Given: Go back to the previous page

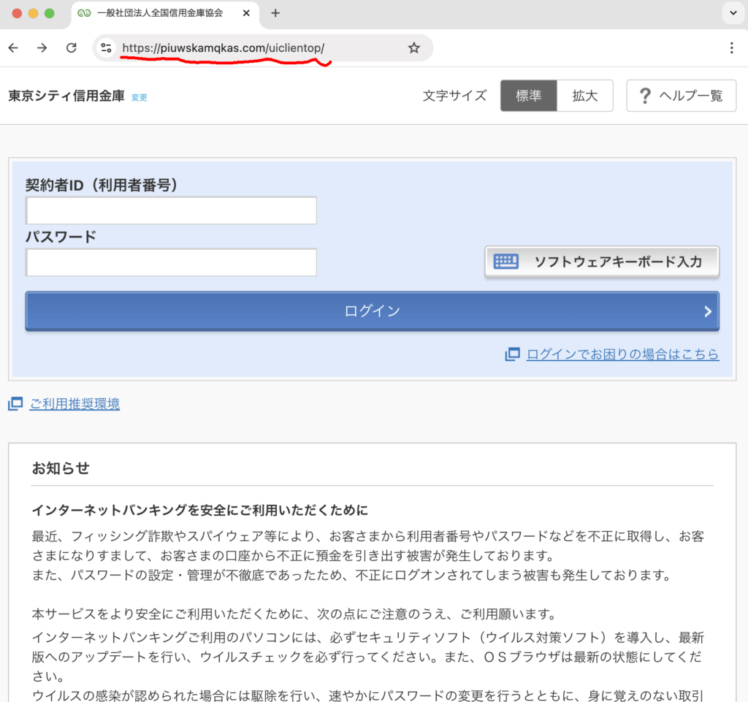Looking at the screenshot, I should coord(13,48).
